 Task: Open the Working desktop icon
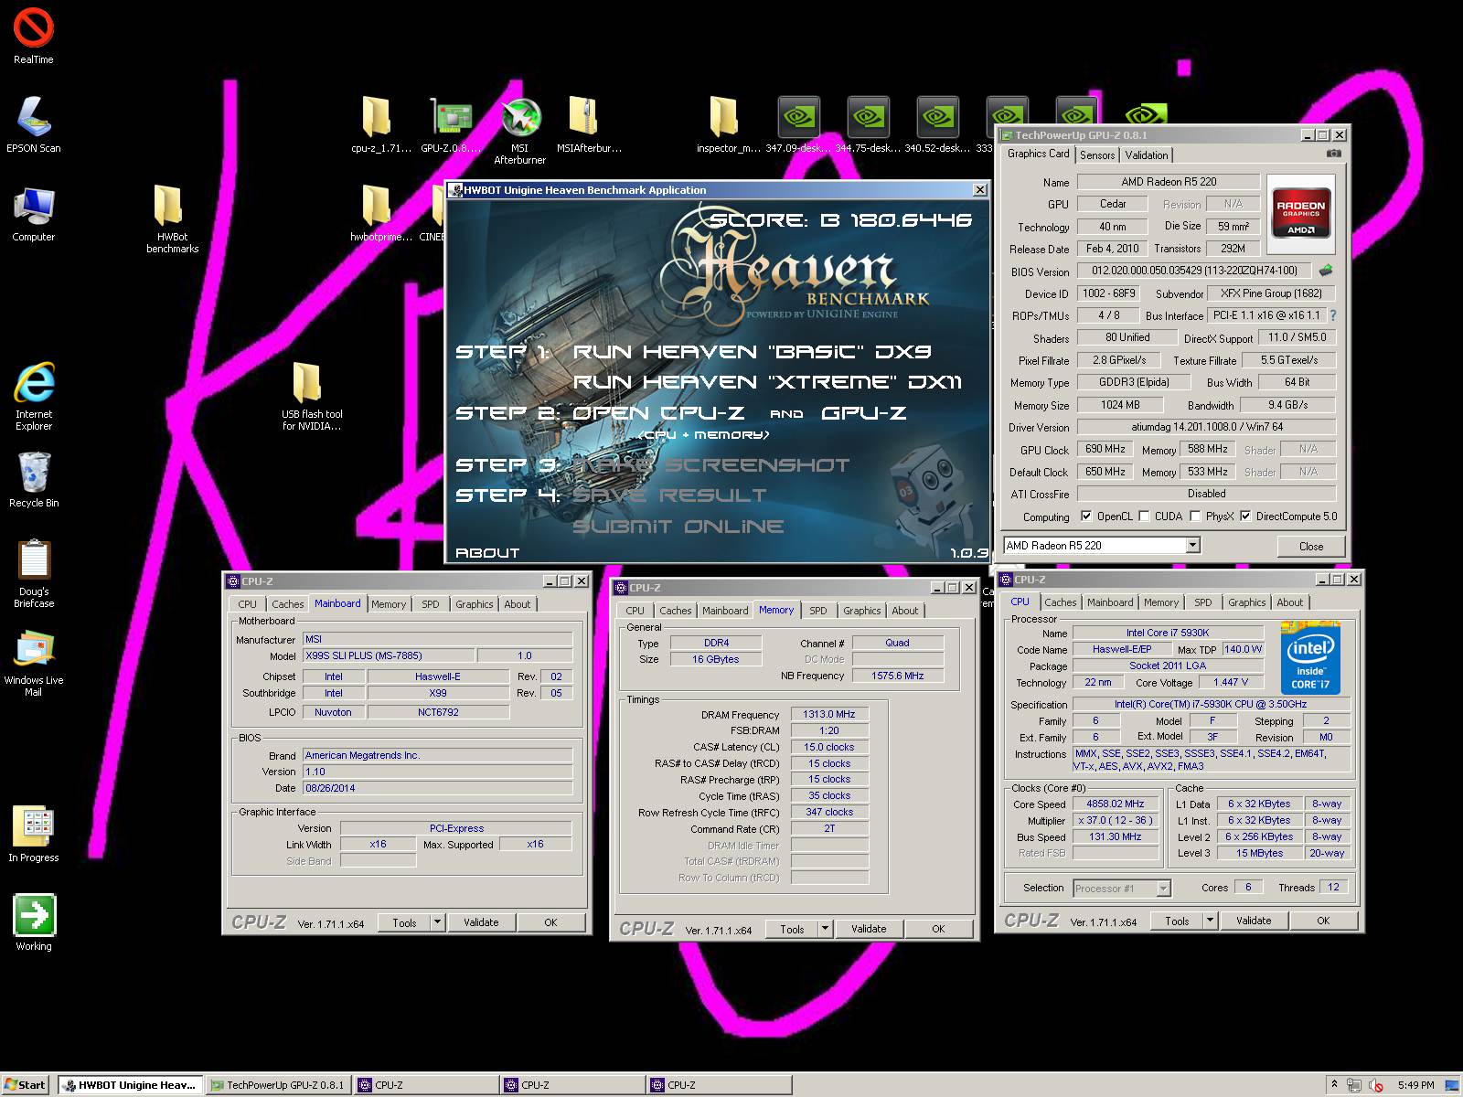click(34, 923)
